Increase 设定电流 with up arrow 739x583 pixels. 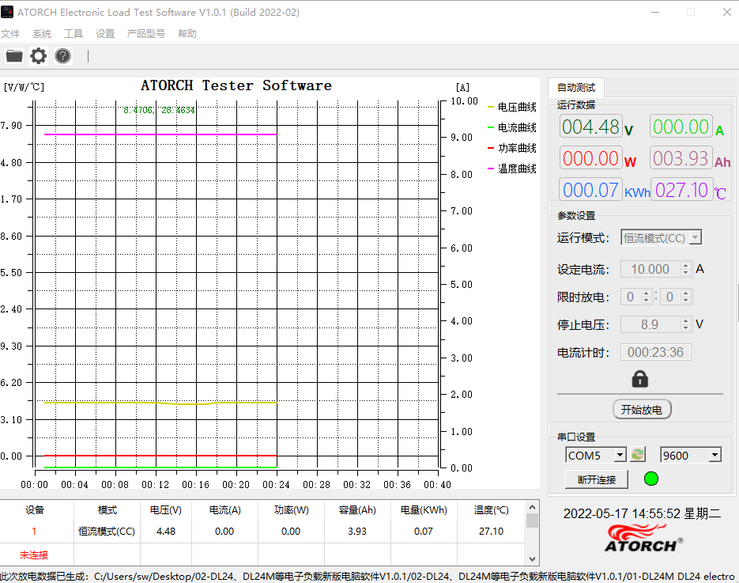686,266
